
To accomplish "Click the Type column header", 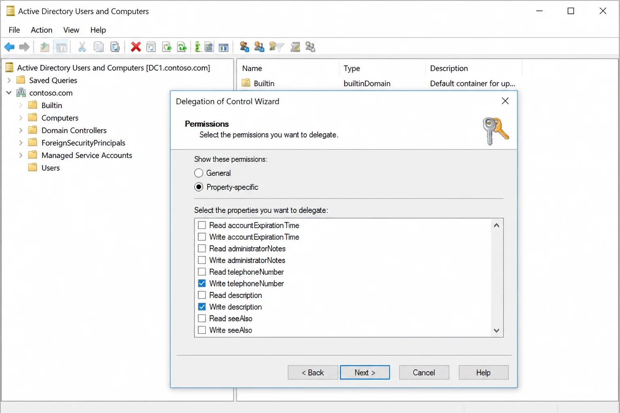I will pyautogui.click(x=382, y=68).
